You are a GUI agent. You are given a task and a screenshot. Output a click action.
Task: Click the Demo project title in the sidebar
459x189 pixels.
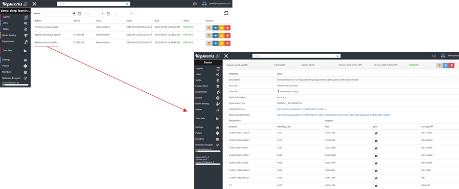(208, 63)
